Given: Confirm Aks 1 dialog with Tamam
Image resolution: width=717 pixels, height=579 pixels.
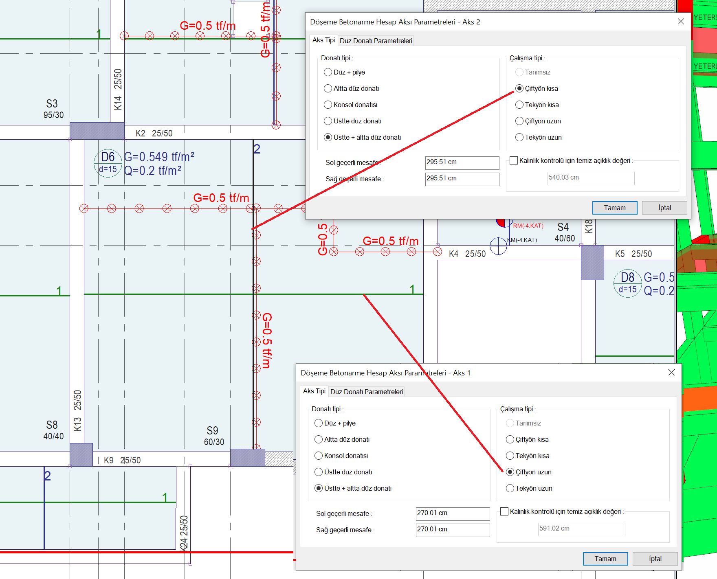Looking at the screenshot, I should [605, 559].
